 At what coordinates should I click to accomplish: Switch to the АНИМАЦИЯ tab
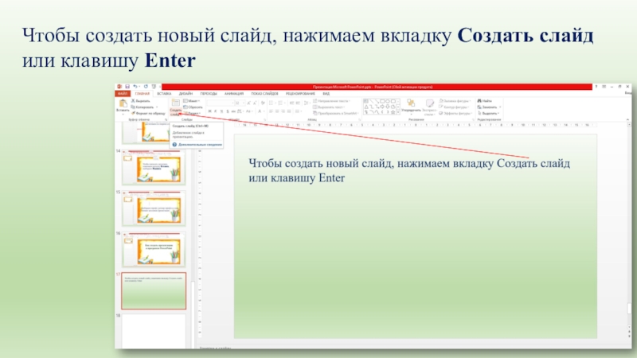click(x=234, y=94)
